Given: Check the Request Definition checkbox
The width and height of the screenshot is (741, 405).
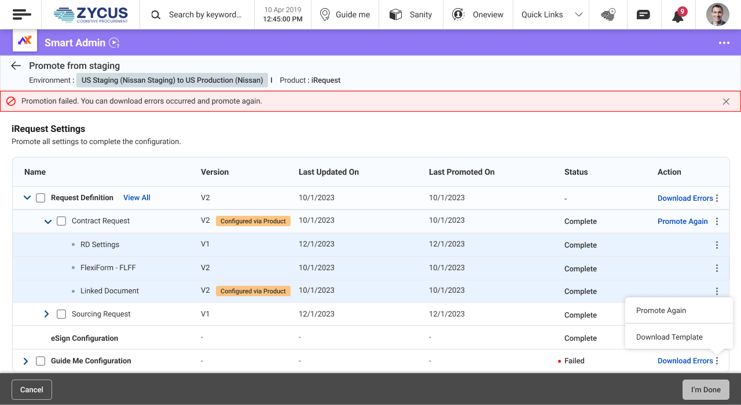Looking at the screenshot, I should [41, 198].
